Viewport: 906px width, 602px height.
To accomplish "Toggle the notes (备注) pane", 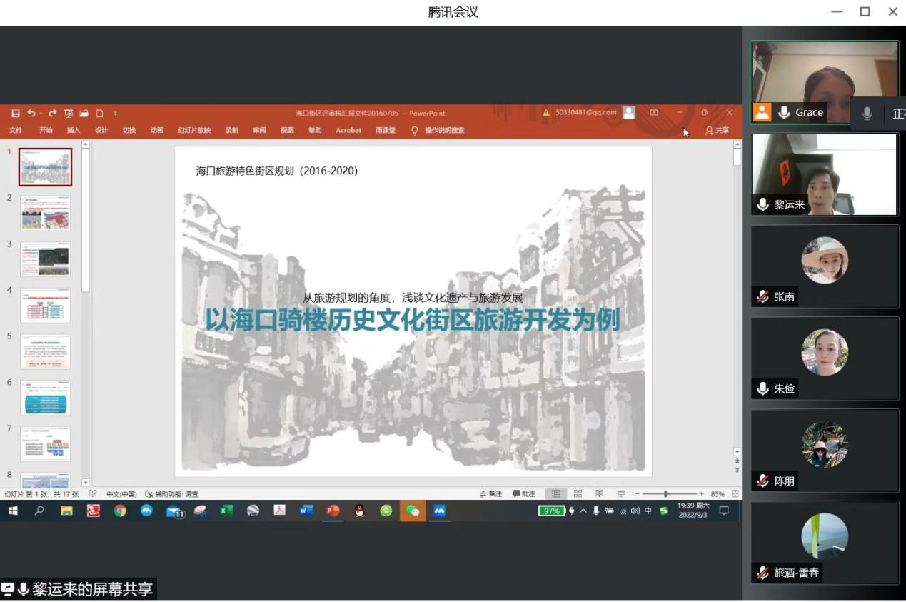I will (x=491, y=494).
